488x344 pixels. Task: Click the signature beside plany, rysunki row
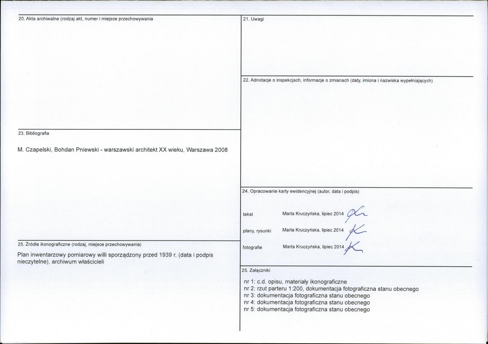pos(354,231)
